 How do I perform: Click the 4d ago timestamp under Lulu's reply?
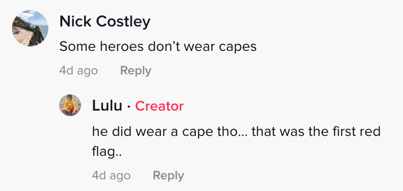(111, 175)
